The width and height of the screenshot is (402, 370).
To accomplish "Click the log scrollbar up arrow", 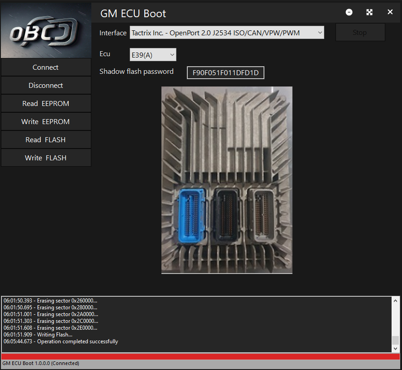I will point(395,301).
